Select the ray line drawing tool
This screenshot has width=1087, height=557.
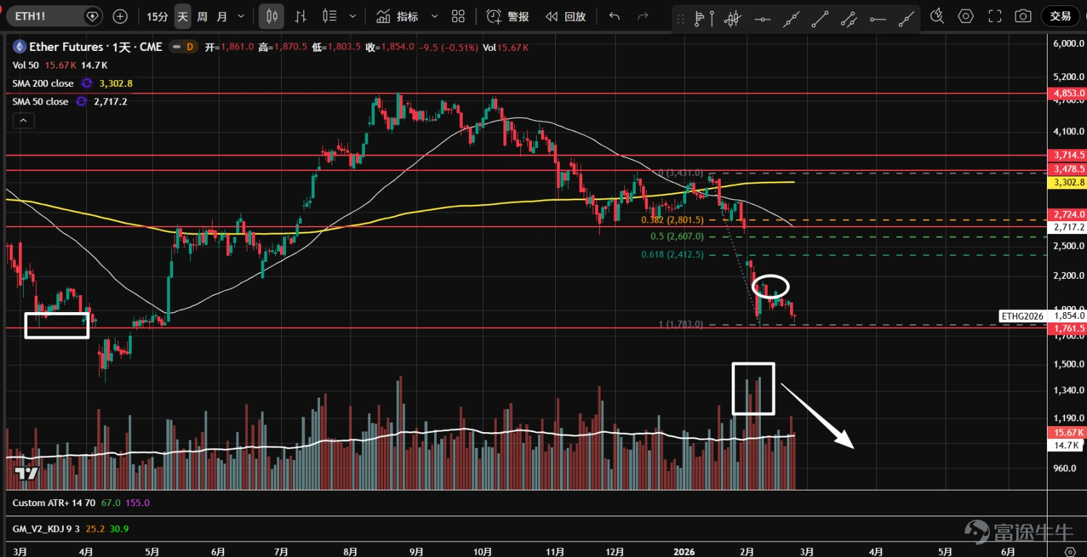906,19
